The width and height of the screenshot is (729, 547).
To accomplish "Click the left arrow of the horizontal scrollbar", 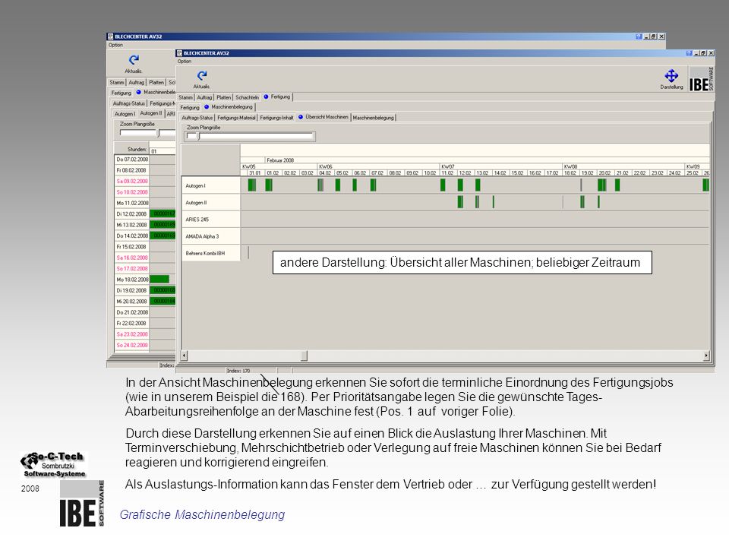I will [185, 356].
